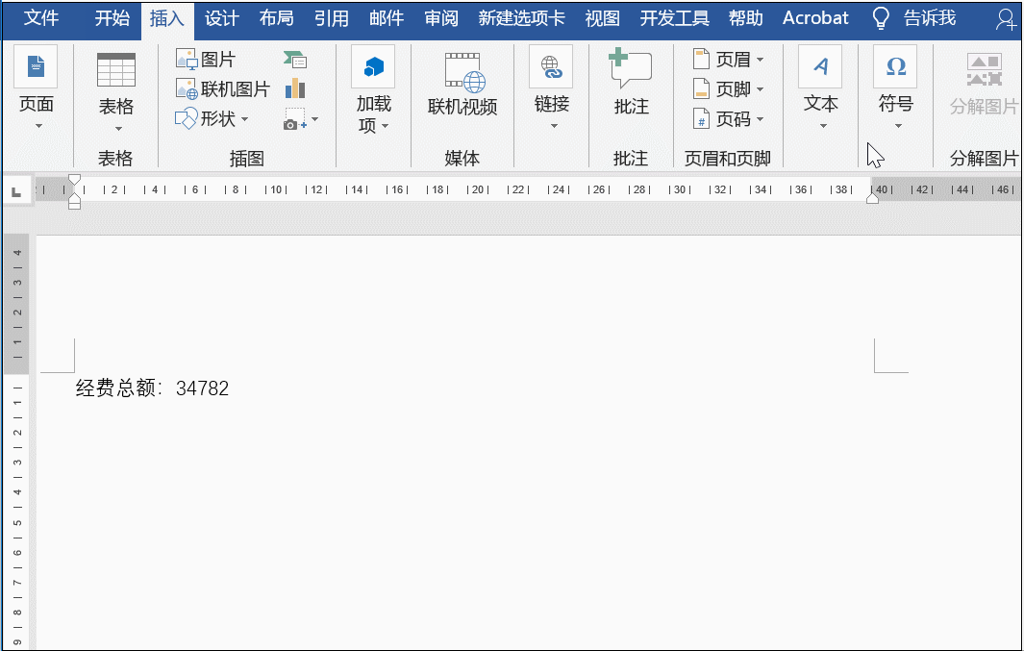Open the Acrobat ribbon tab

click(x=814, y=17)
